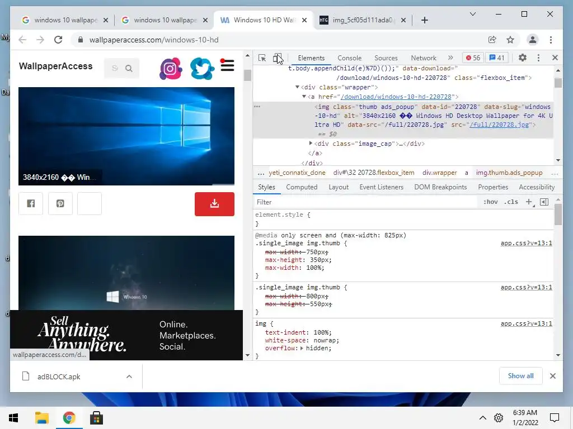Image resolution: width=573 pixels, height=429 pixels.
Task: Open the Computed styles tab
Action: (302, 187)
